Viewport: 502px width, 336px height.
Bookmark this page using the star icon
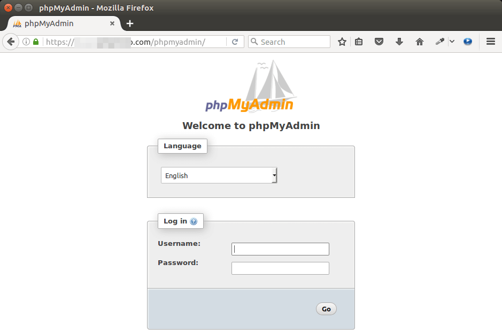coord(342,41)
